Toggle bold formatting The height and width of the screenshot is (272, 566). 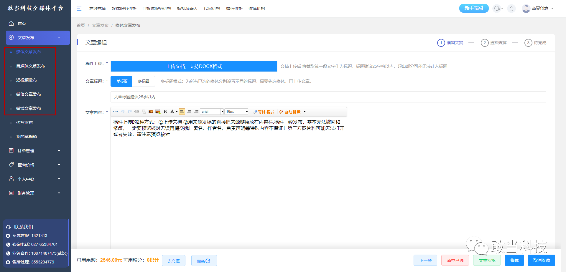pyautogui.click(x=165, y=112)
